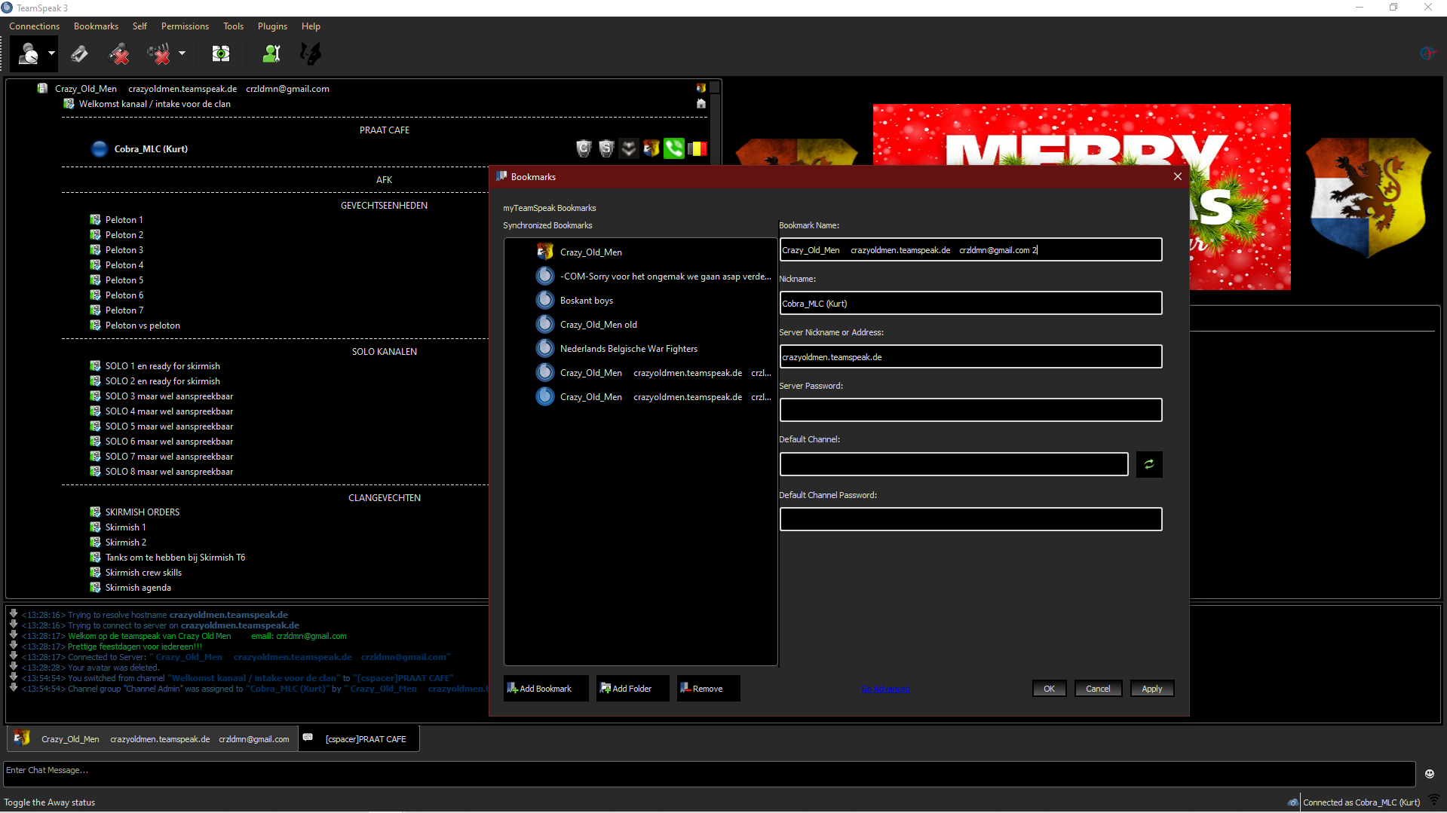Click the green refresh default channel icon
1447x813 pixels.
point(1149,465)
